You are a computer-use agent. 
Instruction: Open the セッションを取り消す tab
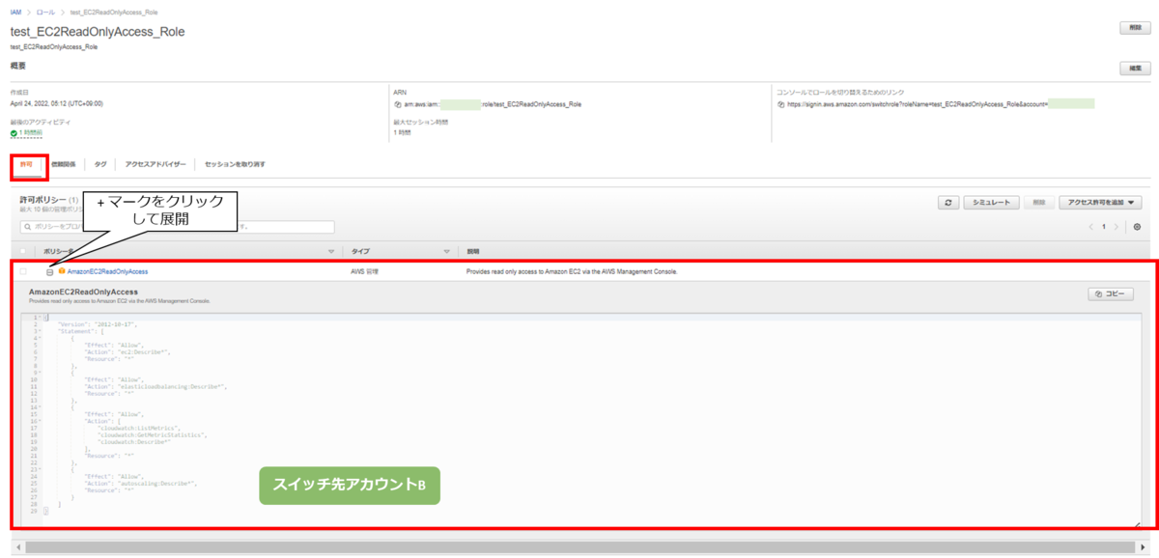point(235,164)
